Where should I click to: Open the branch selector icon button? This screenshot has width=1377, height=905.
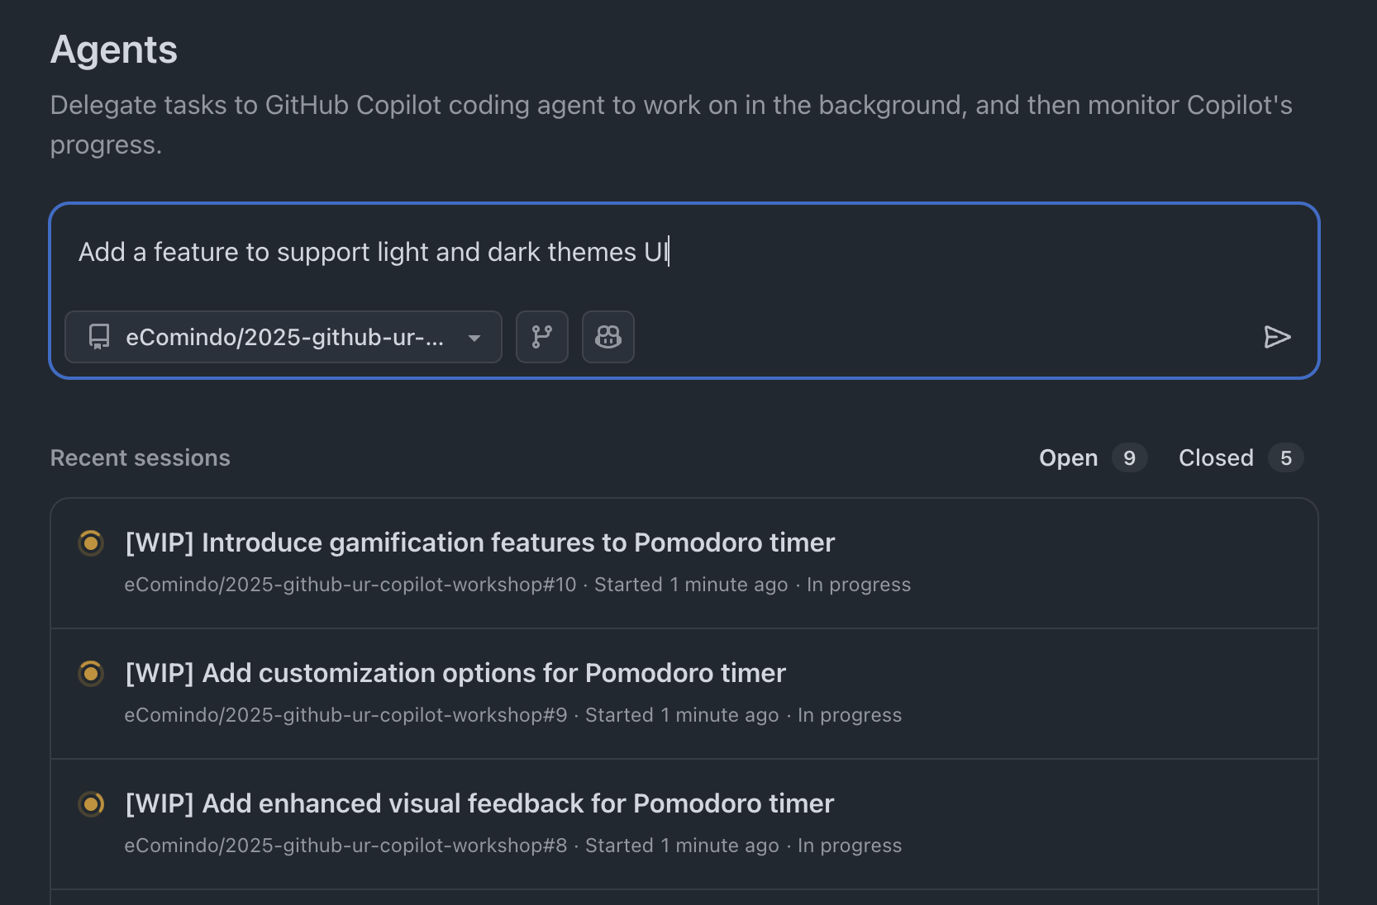(x=542, y=337)
